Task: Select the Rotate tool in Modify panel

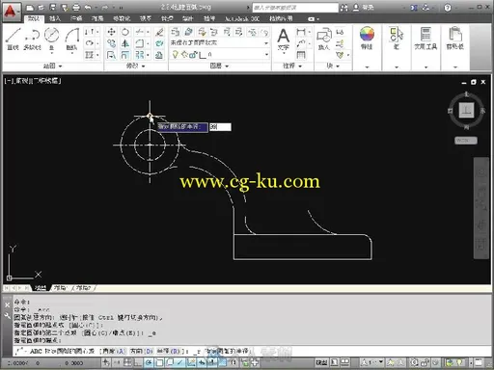Action: pyautogui.click(x=125, y=32)
